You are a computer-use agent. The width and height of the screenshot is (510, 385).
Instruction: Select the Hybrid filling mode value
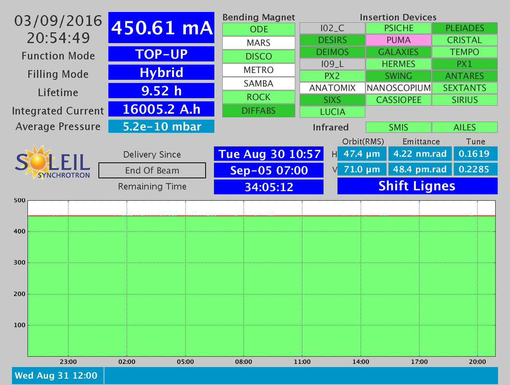161,72
